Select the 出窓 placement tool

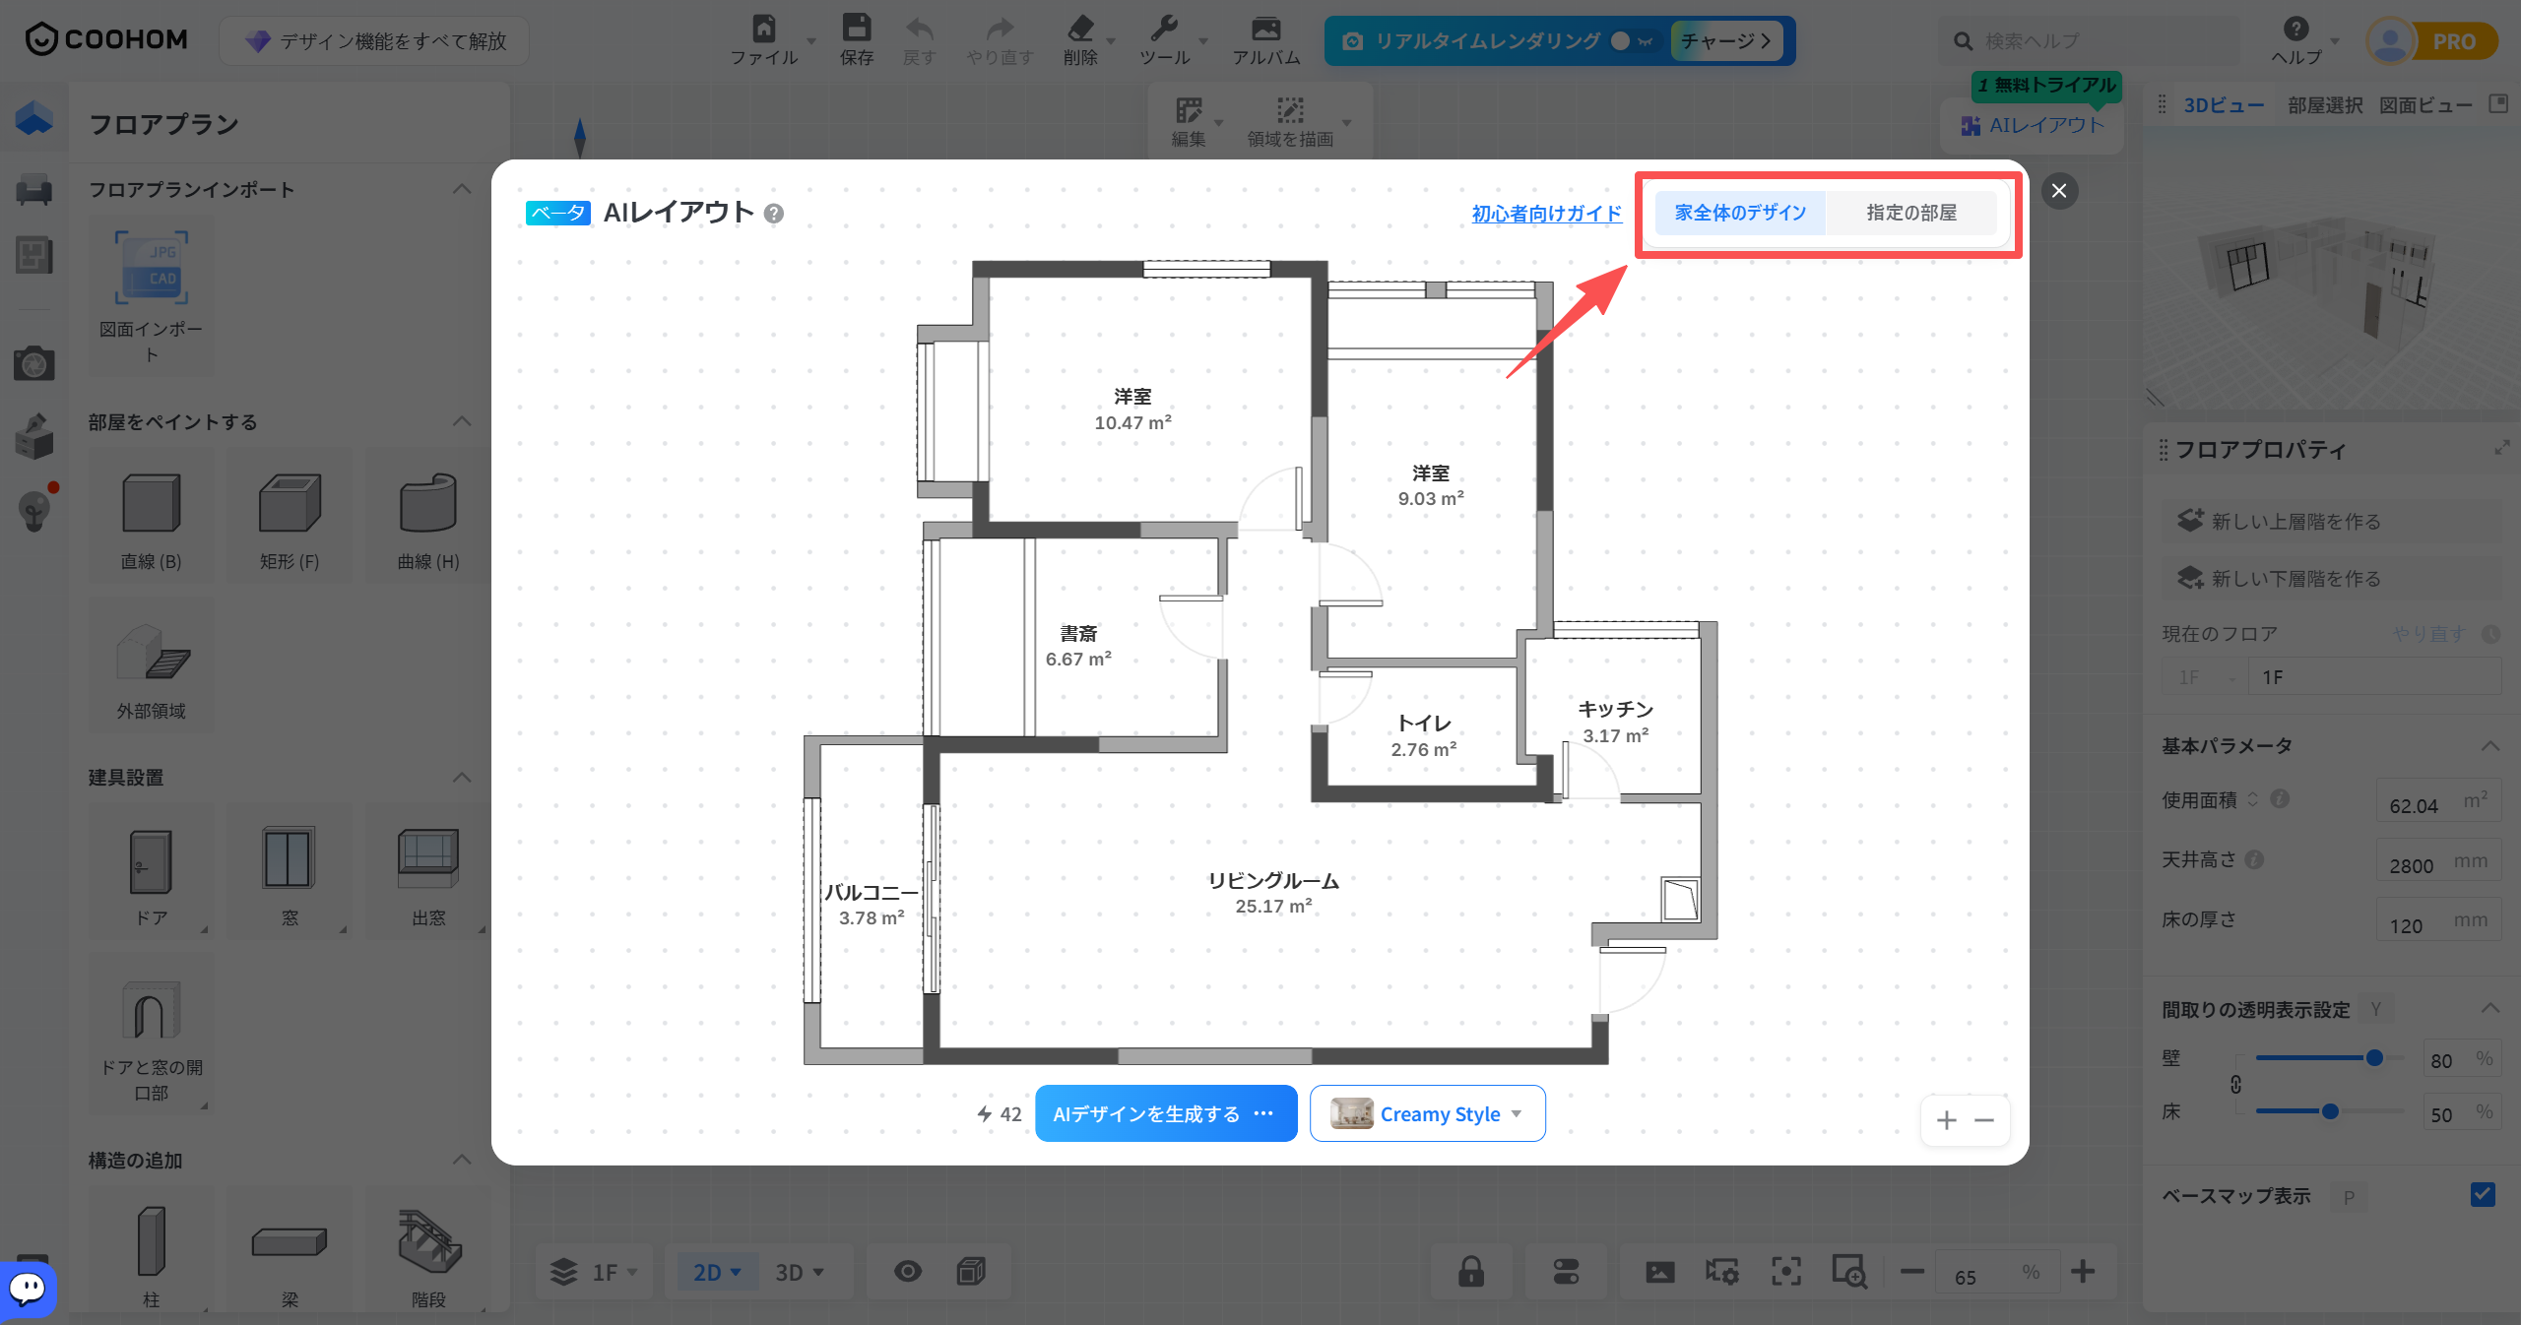[428, 871]
